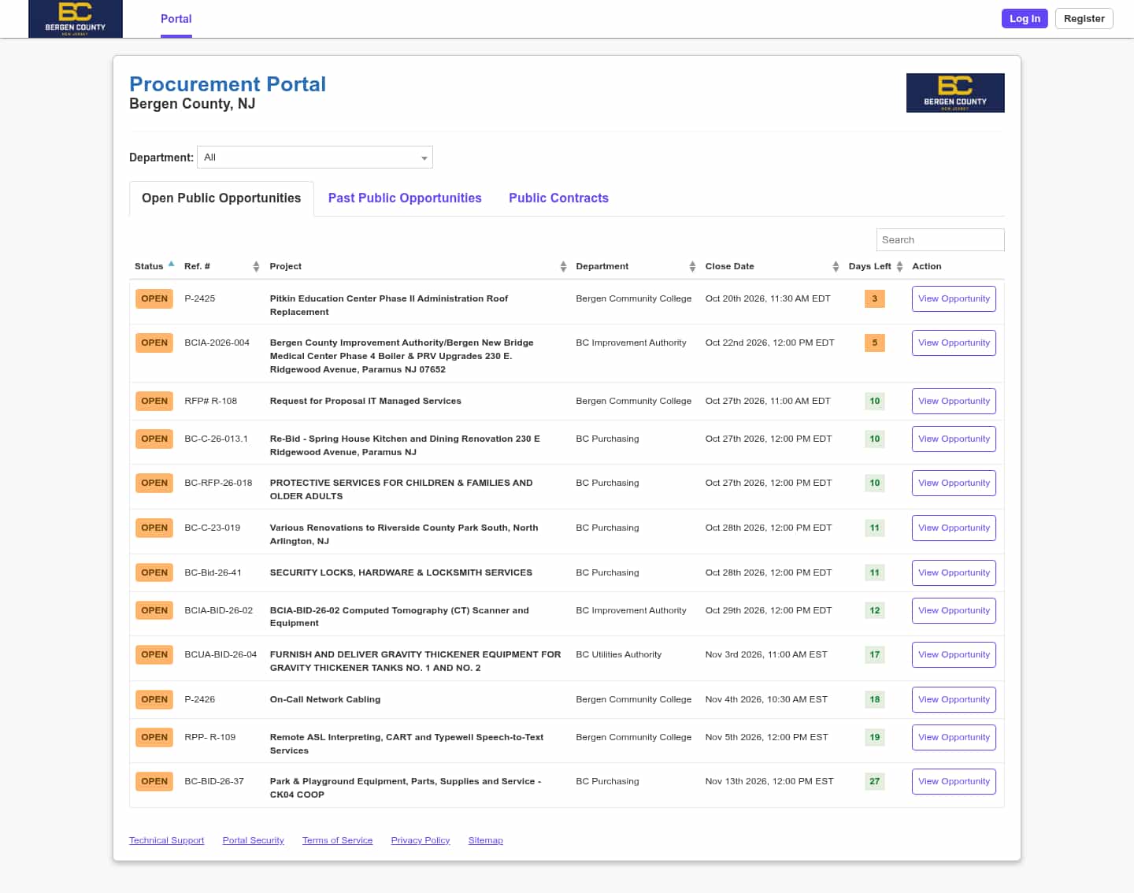The image size is (1134, 893).
Task: Open the Department filter dropdown
Action: click(x=315, y=157)
